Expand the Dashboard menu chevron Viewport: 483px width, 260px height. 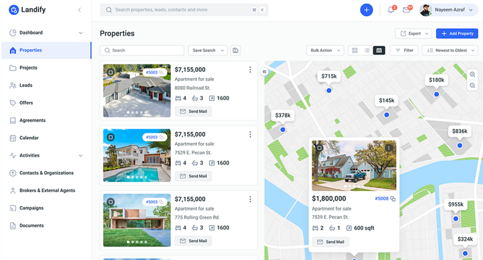(81, 33)
